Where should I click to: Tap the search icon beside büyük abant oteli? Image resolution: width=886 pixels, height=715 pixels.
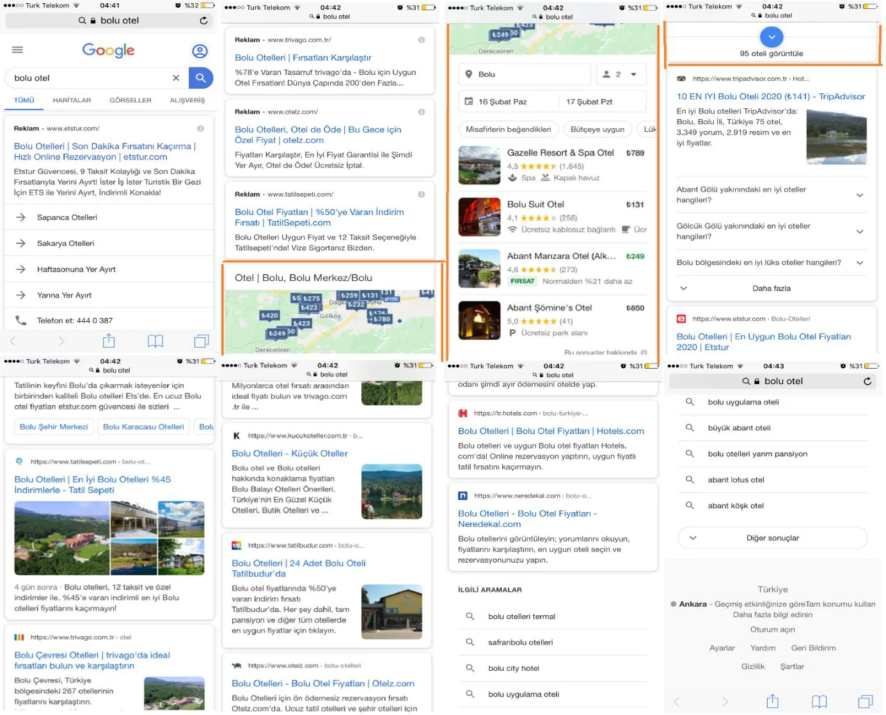tap(690, 428)
